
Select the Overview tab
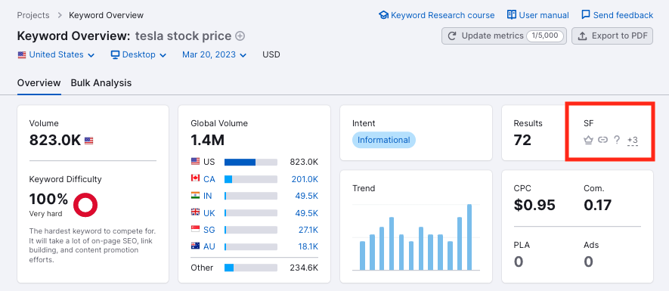click(39, 83)
